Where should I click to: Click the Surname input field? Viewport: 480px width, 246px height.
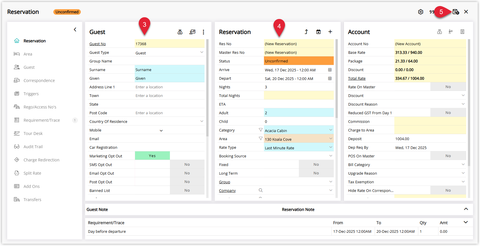point(170,70)
